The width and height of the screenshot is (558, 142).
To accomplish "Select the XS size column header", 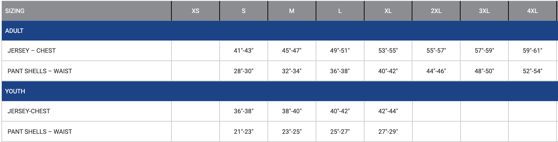I will [x=196, y=11].
